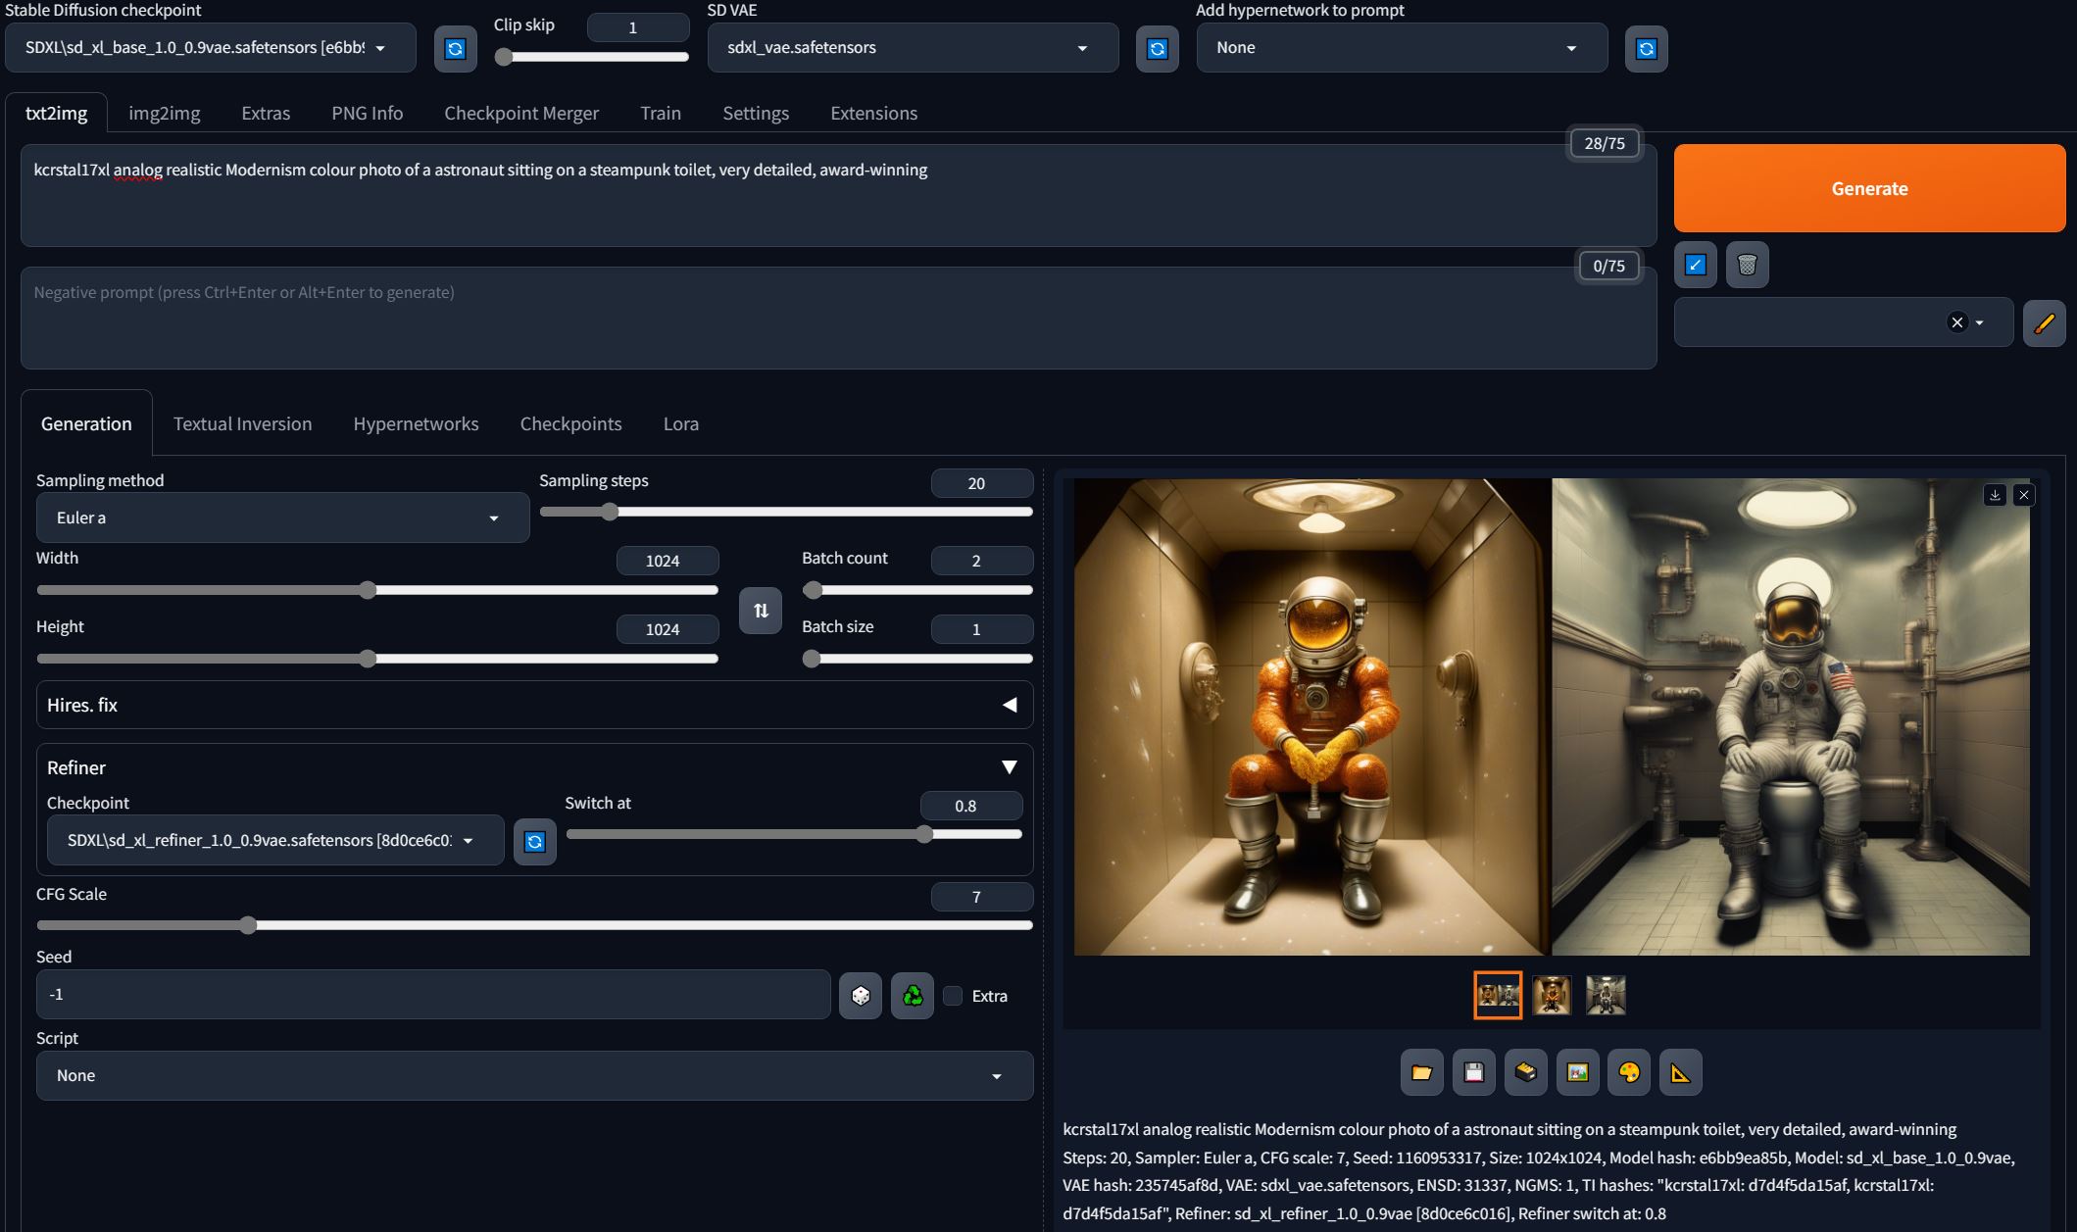The image size is (2077, 1232).
Task: Select the middle gallery thumbnail
Action: [x=1551, y=995]
